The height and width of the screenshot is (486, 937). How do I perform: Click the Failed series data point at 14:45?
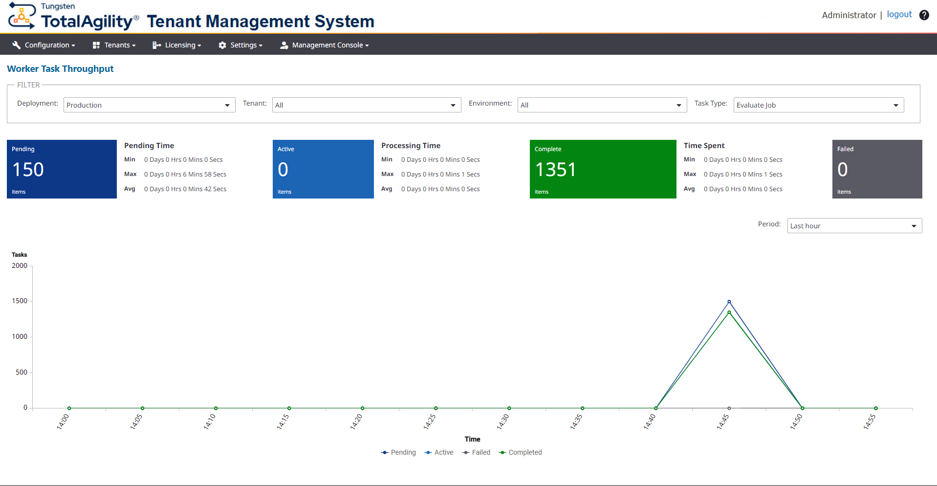[729, 407]
